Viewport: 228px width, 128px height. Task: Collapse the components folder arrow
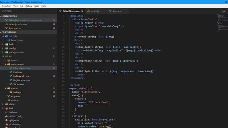pos(5,64)
